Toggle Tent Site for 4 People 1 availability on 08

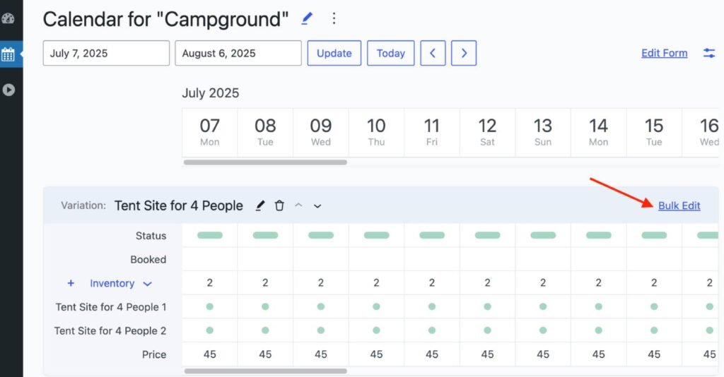pyautogui.click(x=265, y=306)
